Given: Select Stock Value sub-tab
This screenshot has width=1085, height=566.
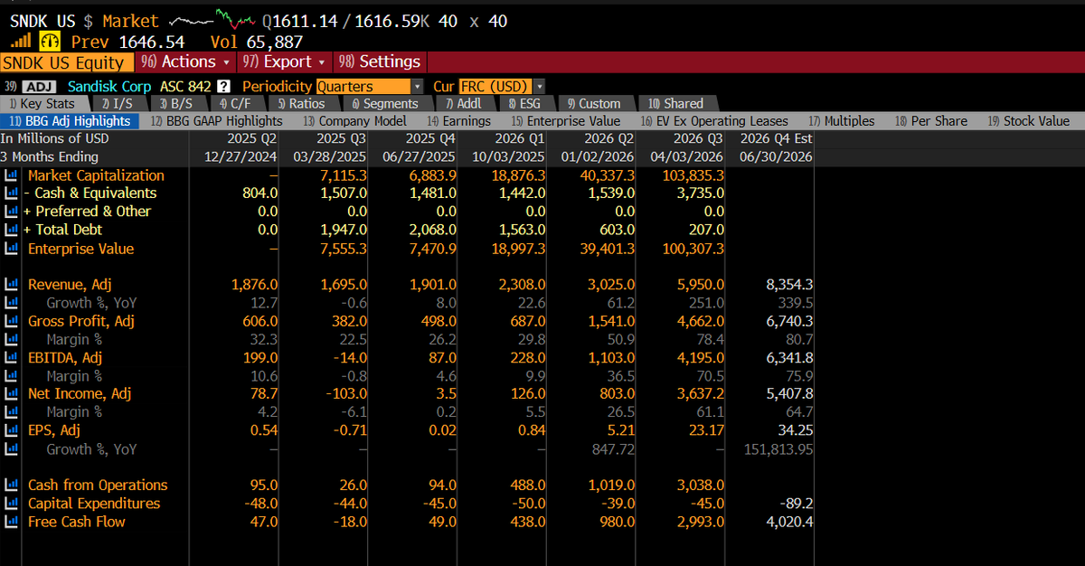Looking at the screenshot, I should coord(1029,121).
